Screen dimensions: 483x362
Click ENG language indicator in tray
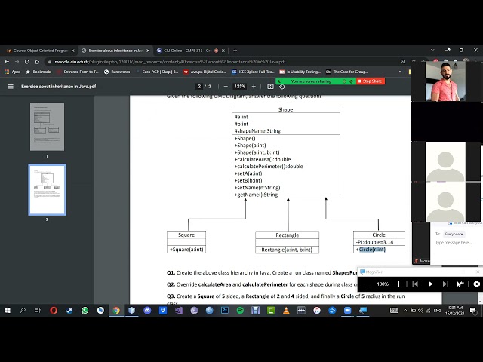pyautogui.click(x=438, y=311)
